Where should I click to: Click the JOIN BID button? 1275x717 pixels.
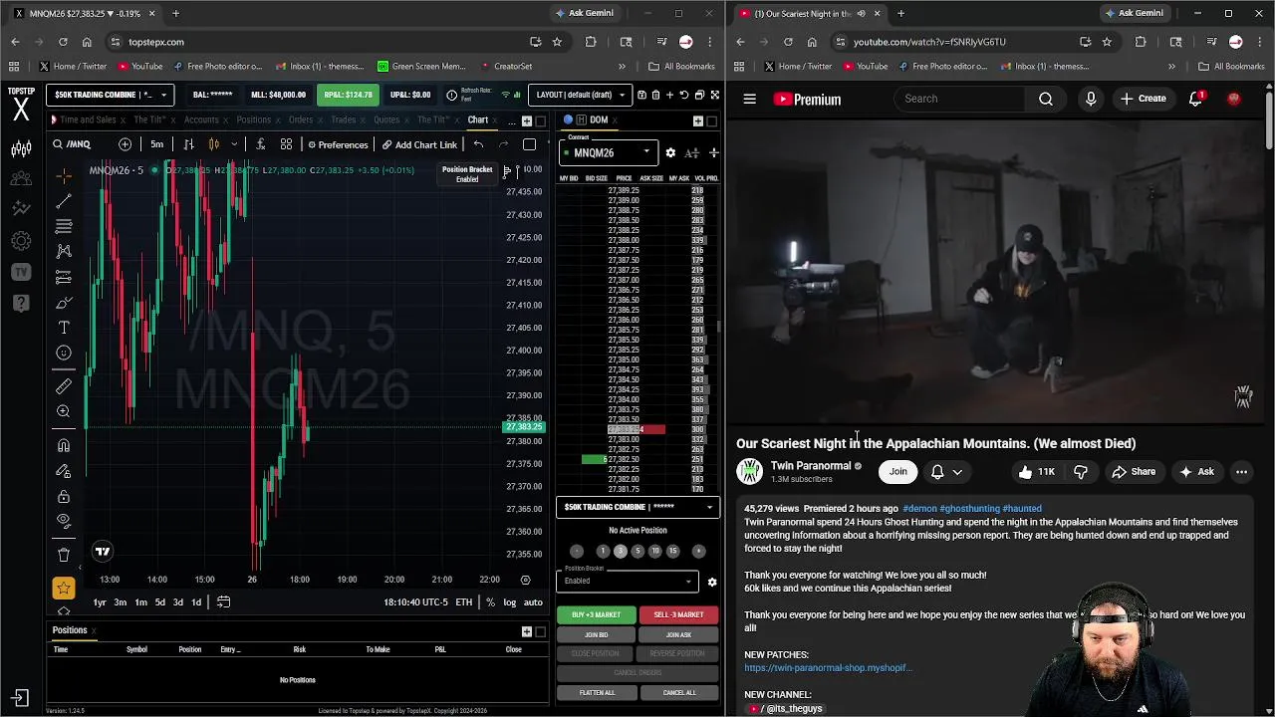tap(596, 634)
